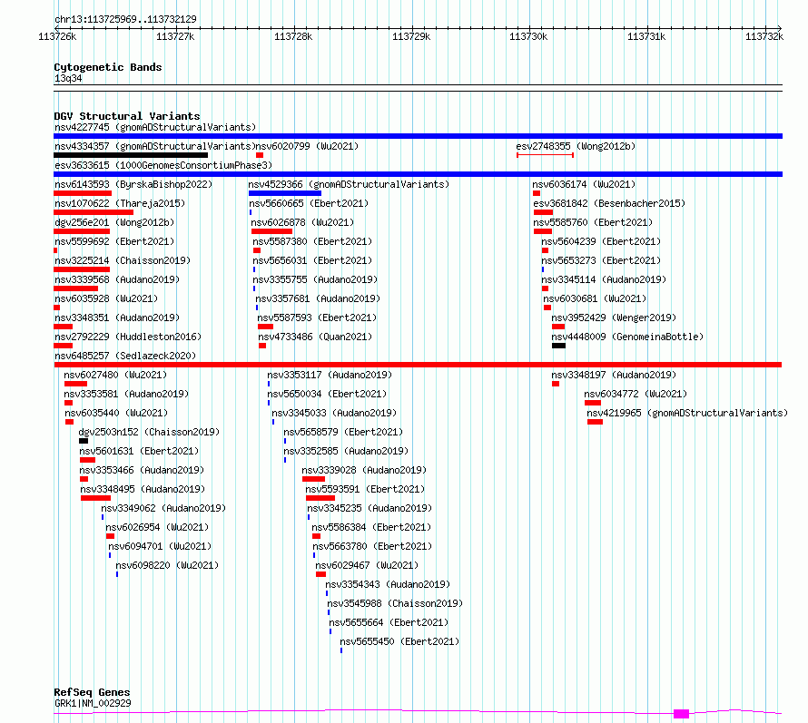Click the black bar under nsv4334357
808x723 pixels.
coord(131,155)
